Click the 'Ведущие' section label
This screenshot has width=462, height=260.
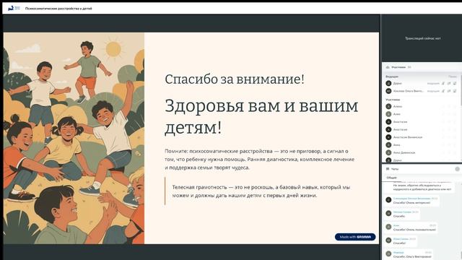392,77
